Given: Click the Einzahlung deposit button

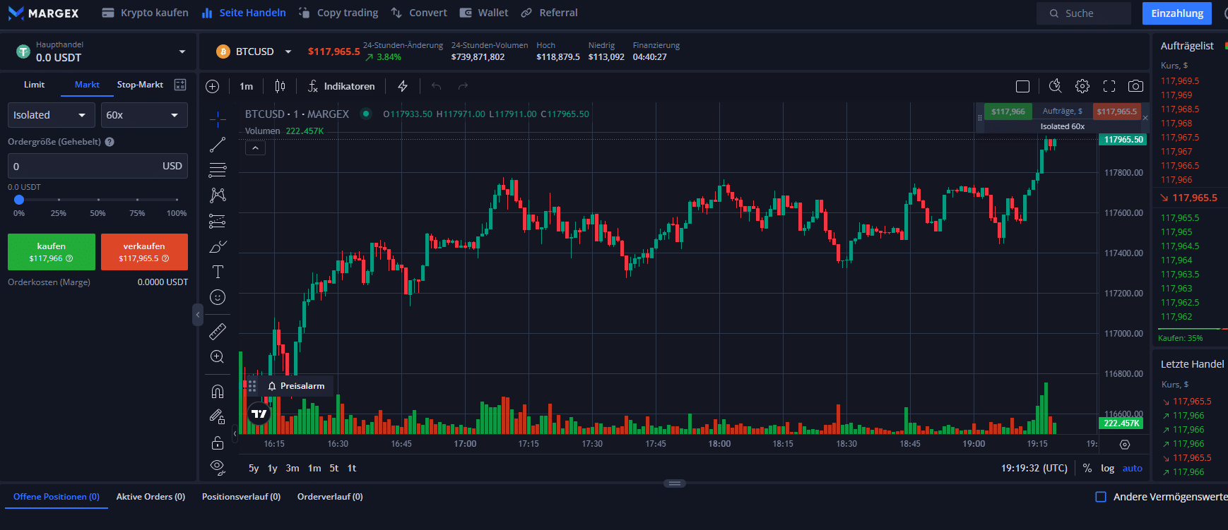Looking at the screenshot, I should click(x=1176, y=13).
